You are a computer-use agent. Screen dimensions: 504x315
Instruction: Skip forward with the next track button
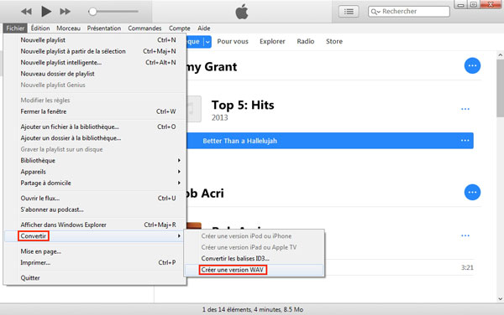coord(66,12)
